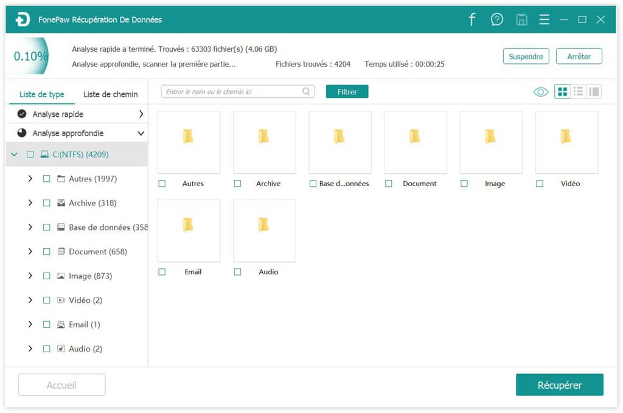Select the Image folder checkbox

(464, 183)
